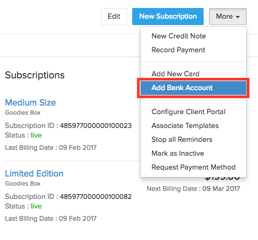The image size is (258, 240).
Task: Click the live status under Limited Edition
Action: (36, 206)
